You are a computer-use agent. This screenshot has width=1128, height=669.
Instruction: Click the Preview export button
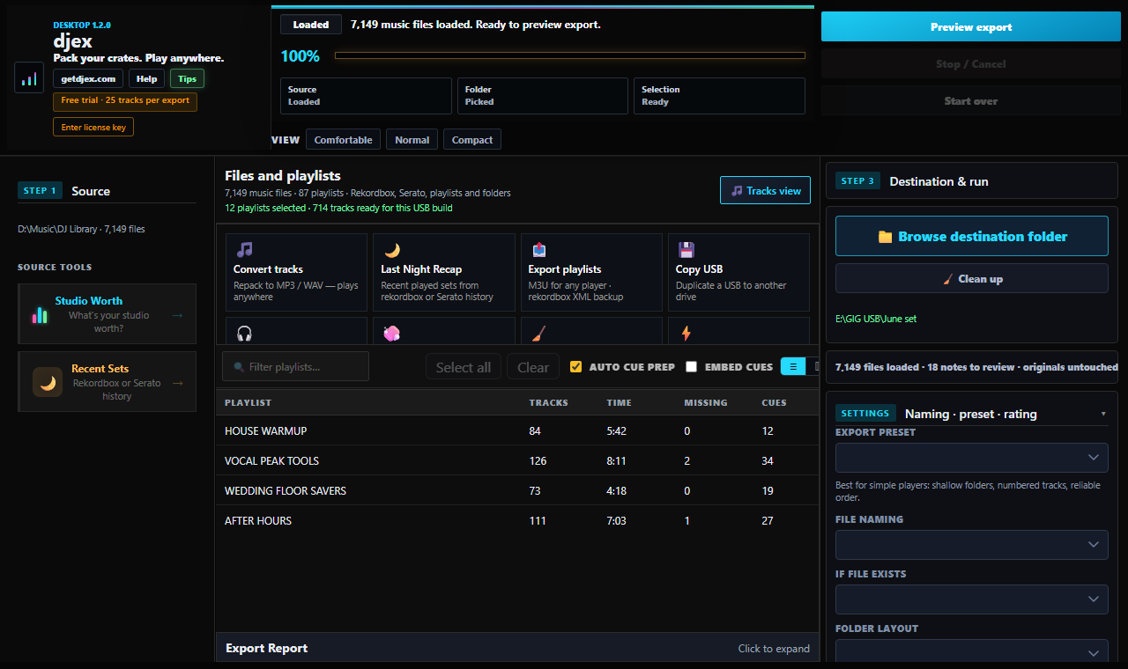[971, 27]
